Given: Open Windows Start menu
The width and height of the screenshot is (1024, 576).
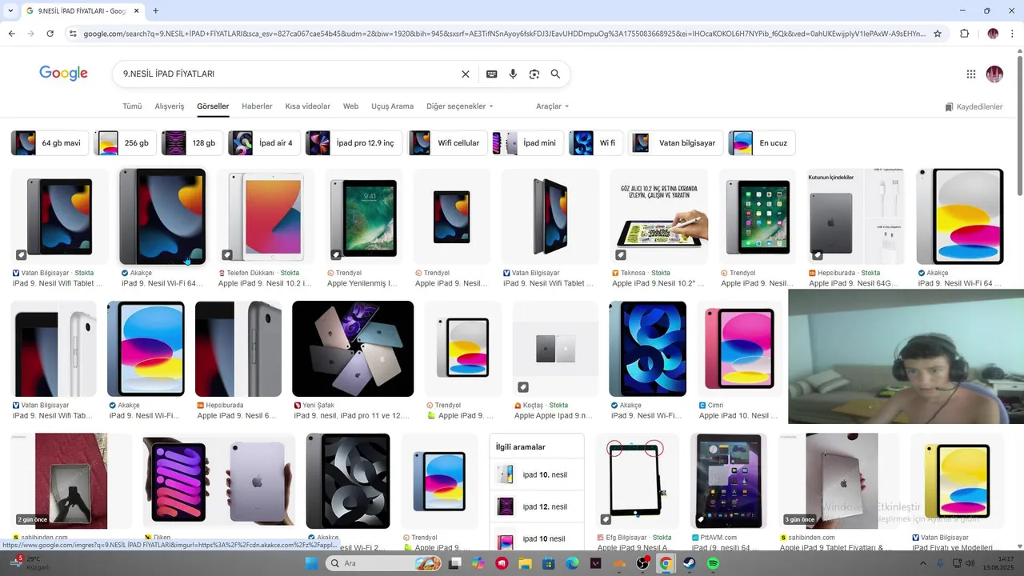Looking at the screenshot, I should click(311, 563).
